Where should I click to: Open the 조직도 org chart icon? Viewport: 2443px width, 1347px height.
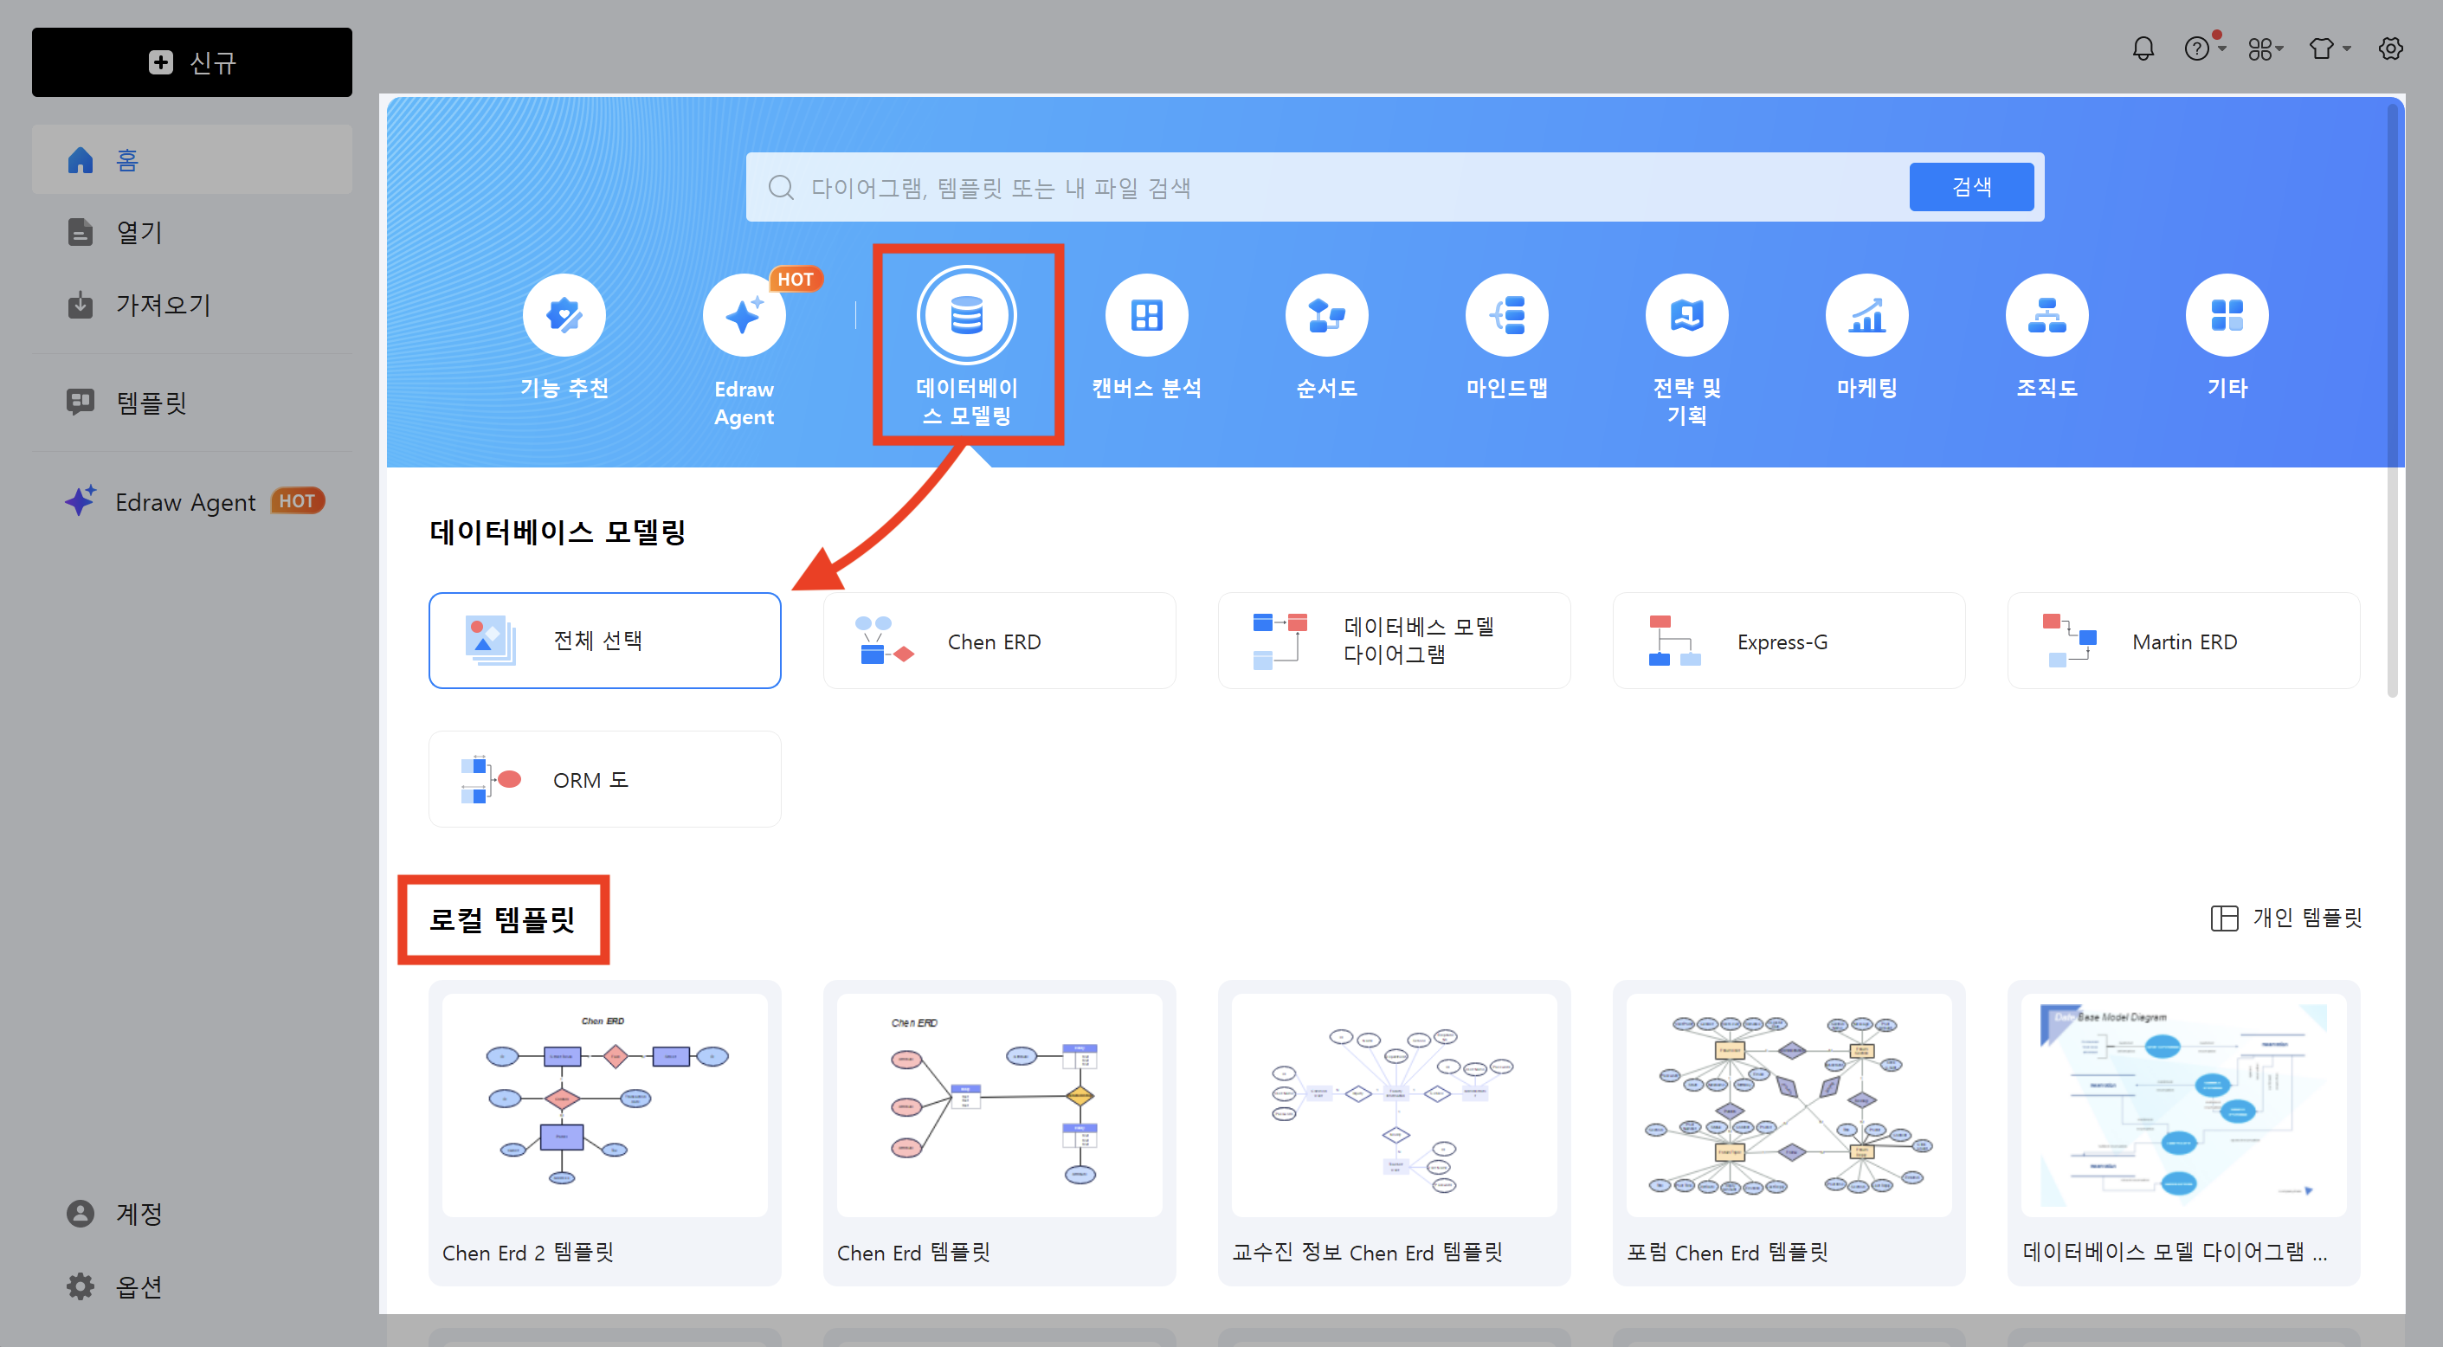click(2046, 316)
